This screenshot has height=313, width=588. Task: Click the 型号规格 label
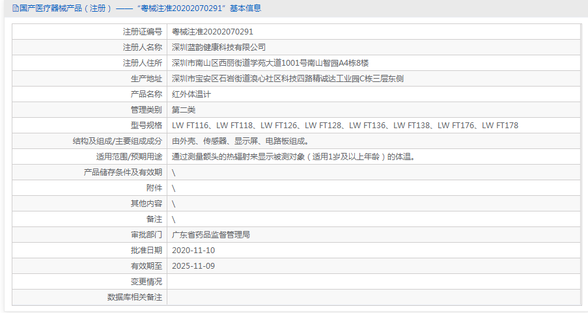[x=147, y=126]
